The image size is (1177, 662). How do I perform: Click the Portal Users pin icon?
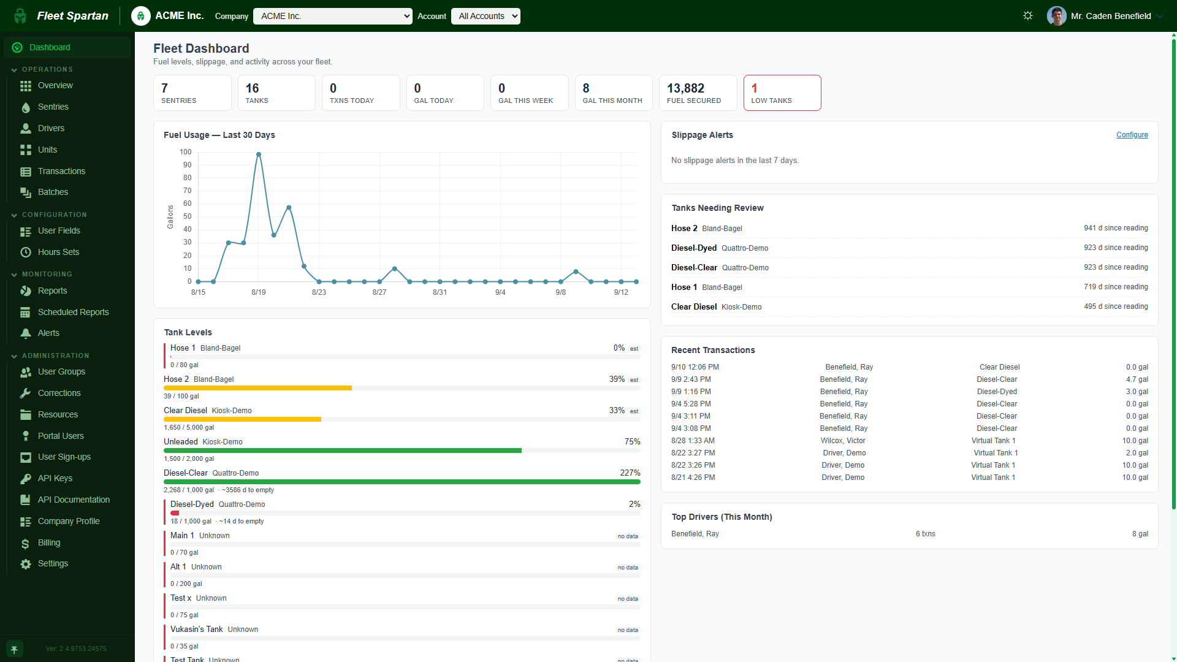26,436
